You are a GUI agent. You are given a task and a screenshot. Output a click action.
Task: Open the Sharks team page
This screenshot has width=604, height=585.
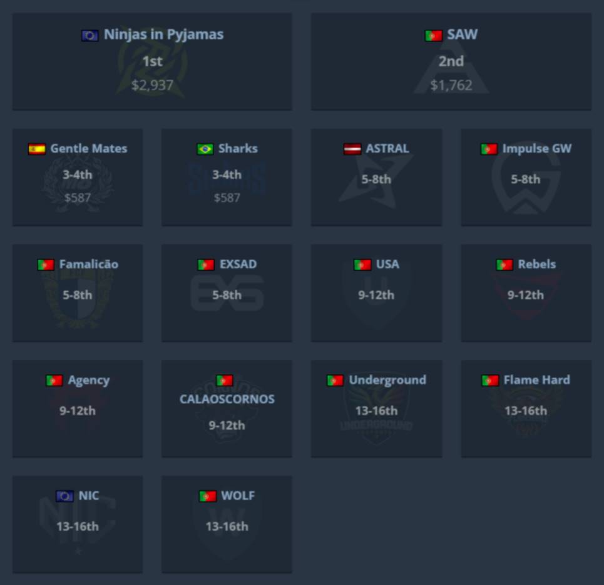[x=238, y=149]
